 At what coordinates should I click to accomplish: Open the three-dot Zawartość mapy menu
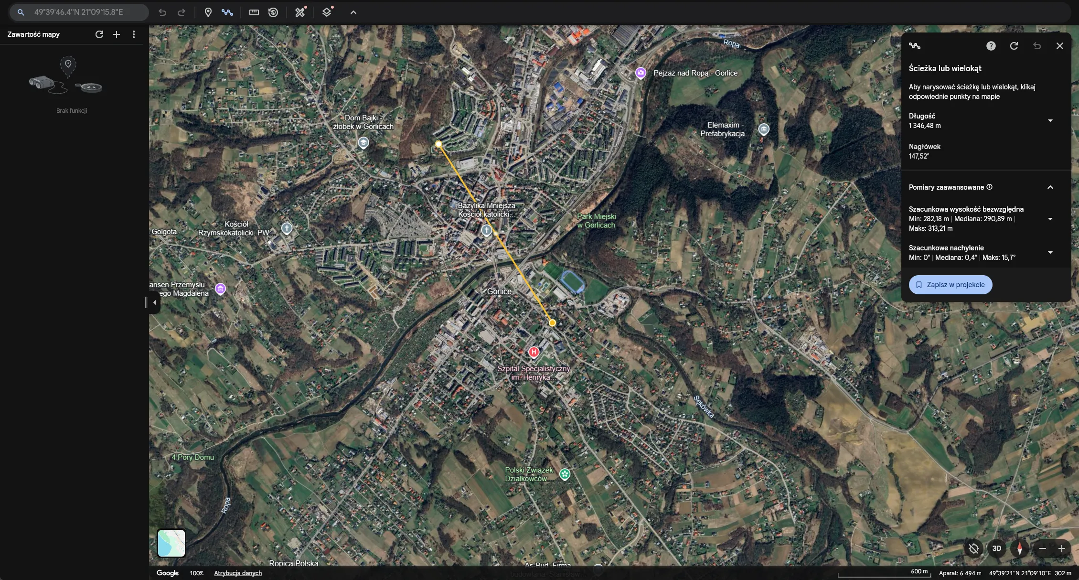click(134, 34)
